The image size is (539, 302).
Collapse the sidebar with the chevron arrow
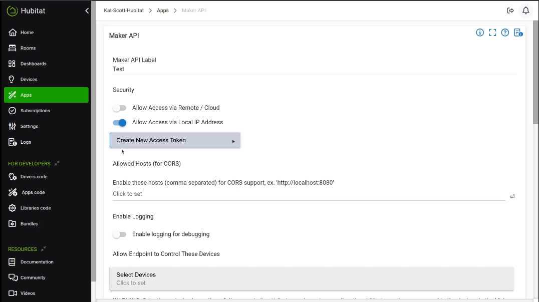click(87, 11)
